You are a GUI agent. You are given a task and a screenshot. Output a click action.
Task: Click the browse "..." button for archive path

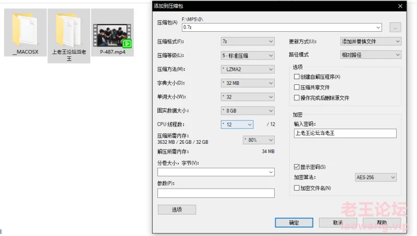pyautogui.click(x=395, y=28)
